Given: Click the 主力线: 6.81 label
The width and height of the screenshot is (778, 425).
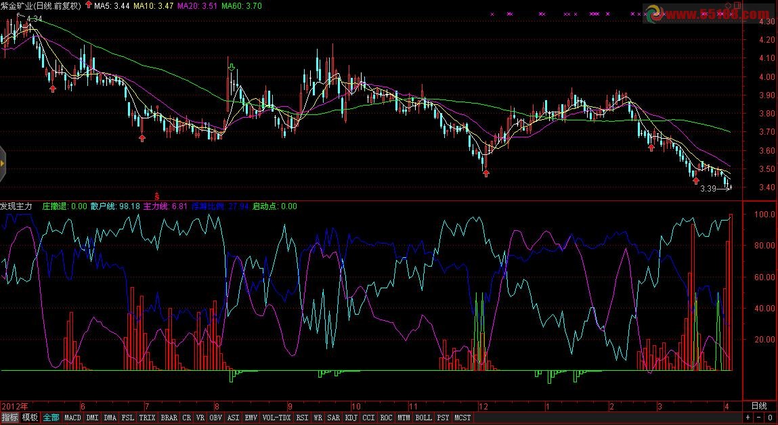Looking at the screenshot, I should (165, 206).
